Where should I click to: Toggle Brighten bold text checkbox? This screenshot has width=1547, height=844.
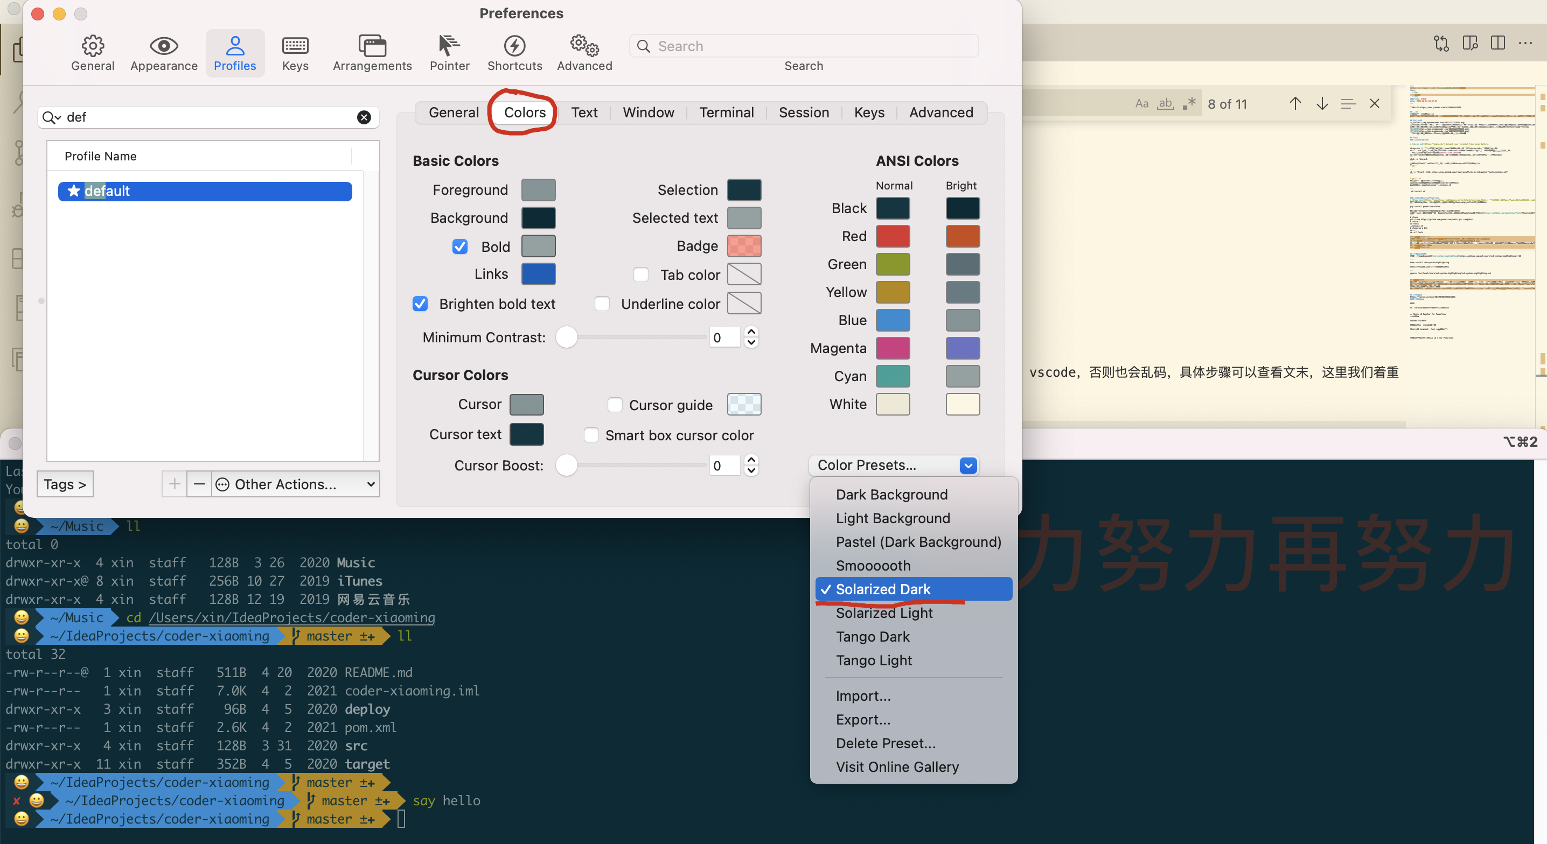420,304
